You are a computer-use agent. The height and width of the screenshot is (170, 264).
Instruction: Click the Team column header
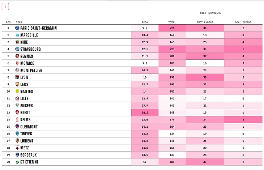tap(19, 22)
